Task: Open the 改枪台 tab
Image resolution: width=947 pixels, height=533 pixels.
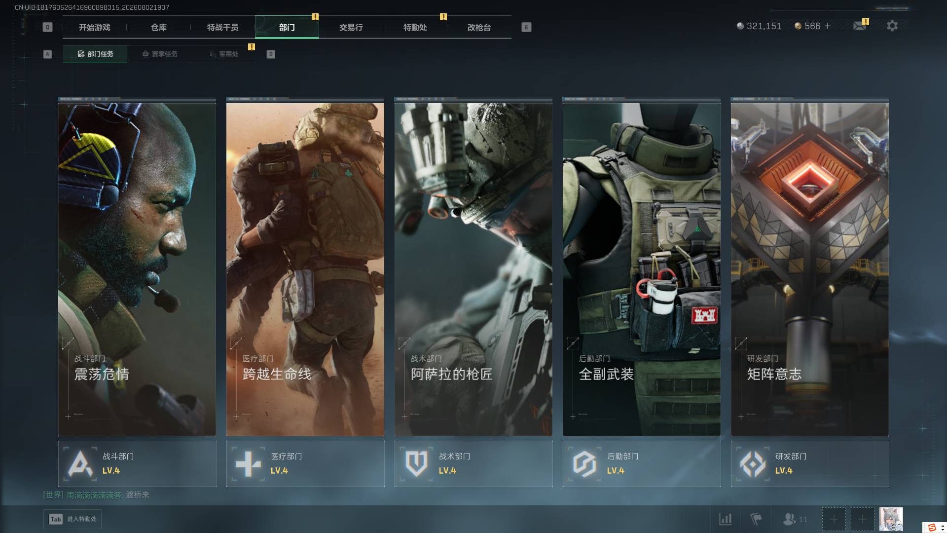Action: (x=479, y=28)
